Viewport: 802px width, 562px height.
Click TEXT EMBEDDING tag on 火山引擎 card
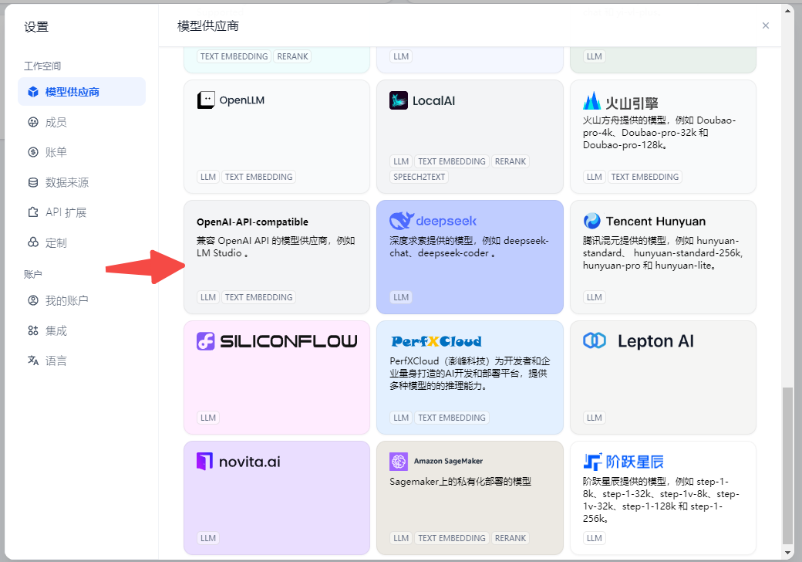pos(645,177)
